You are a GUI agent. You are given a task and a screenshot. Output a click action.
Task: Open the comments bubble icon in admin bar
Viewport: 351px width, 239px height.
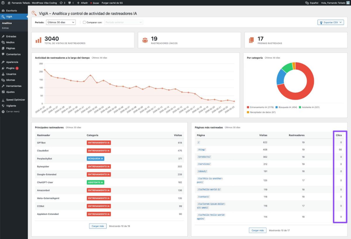(69, 2)
